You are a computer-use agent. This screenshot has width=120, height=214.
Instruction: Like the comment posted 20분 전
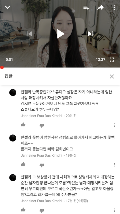(x=23, y=125)
